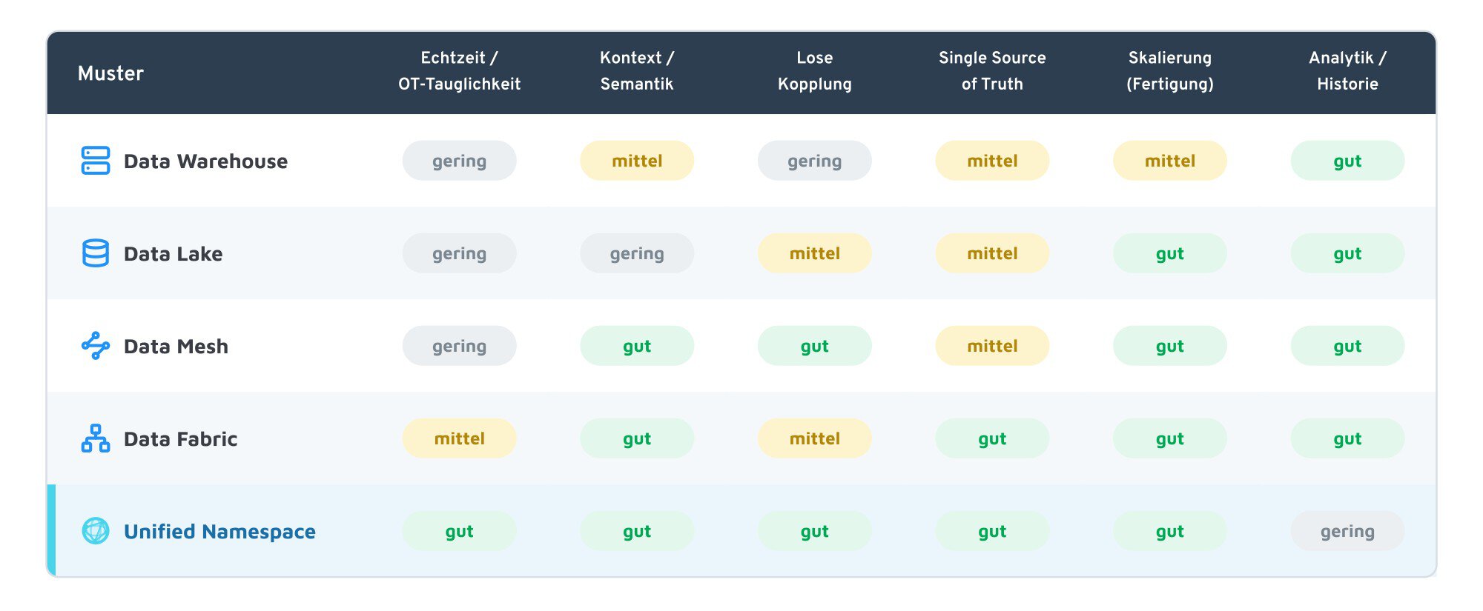Click the Single Source of Truth header

(992, 71)
